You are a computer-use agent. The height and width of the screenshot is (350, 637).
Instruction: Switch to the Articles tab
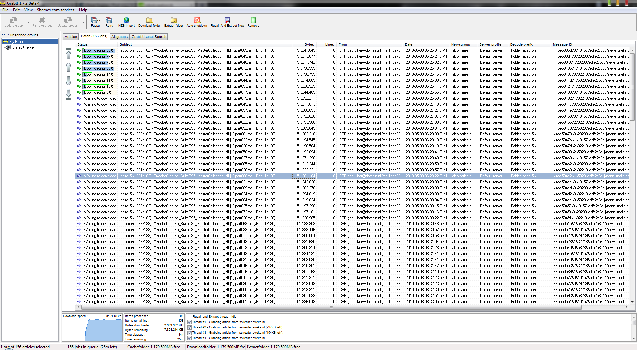(71, 37)
